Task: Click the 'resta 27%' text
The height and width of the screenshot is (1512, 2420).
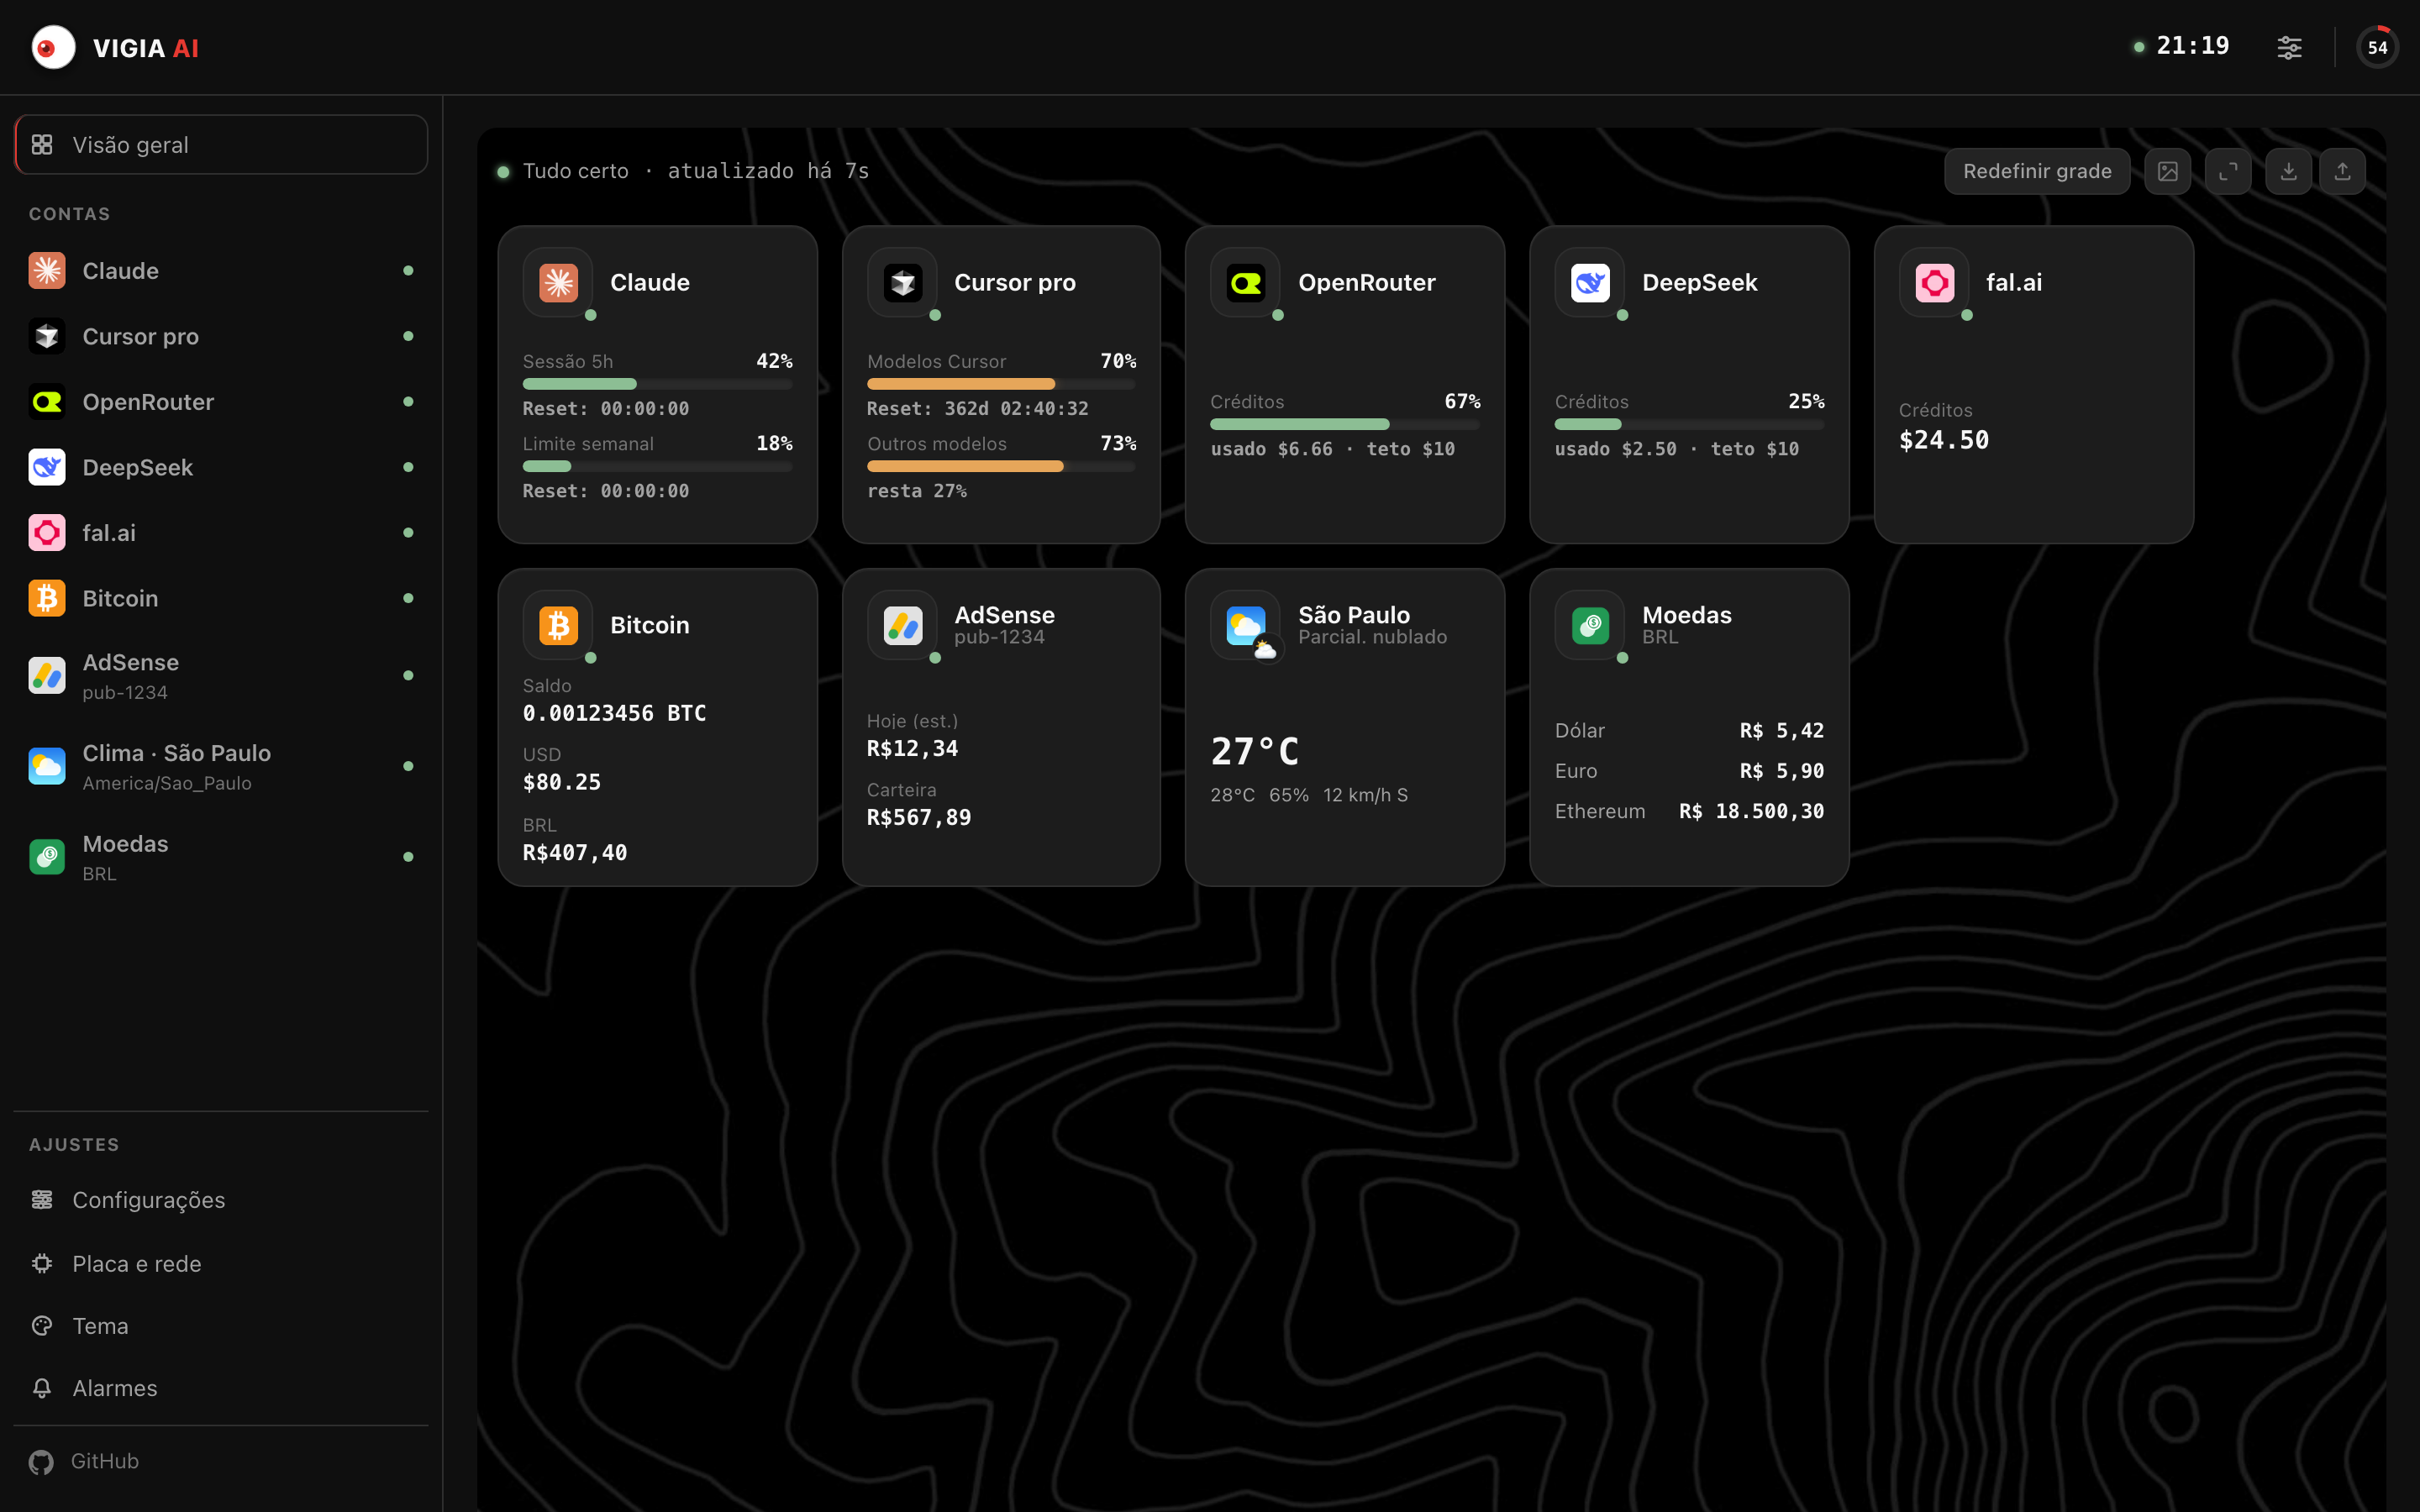Action: coord(917,491)
